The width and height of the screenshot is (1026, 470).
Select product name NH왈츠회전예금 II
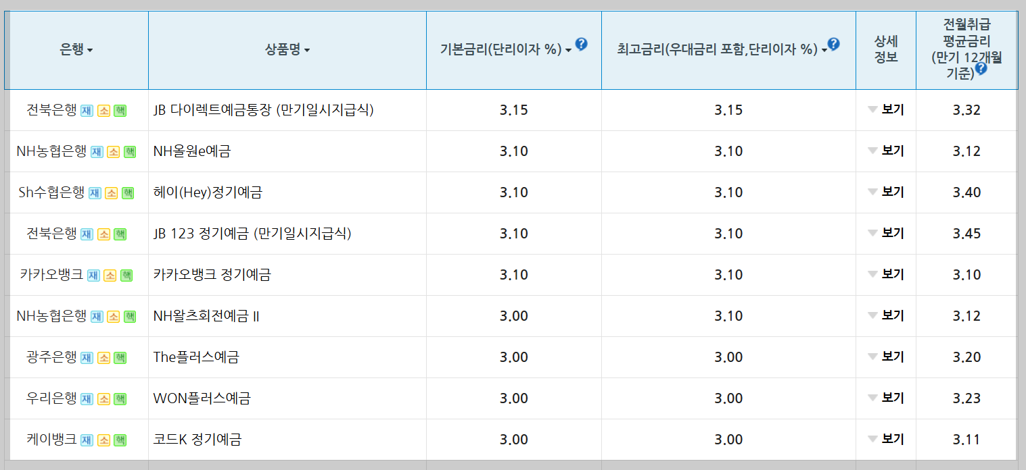[x=206, y=316]
